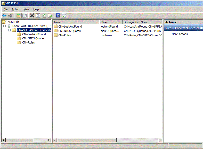Click tree pane scrollbar left arrow

click(x=4, y=140)
